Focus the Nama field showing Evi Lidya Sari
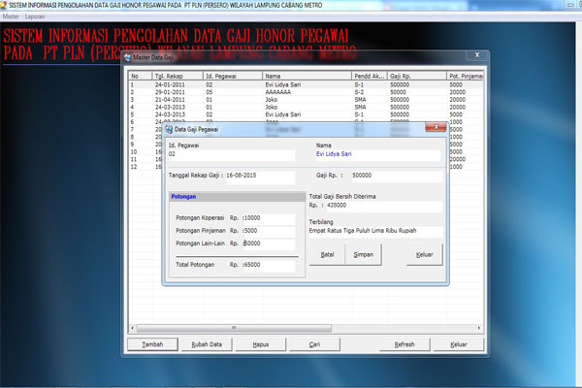The width and height of the screenshot is (582, 388). (x=377, y=155)
